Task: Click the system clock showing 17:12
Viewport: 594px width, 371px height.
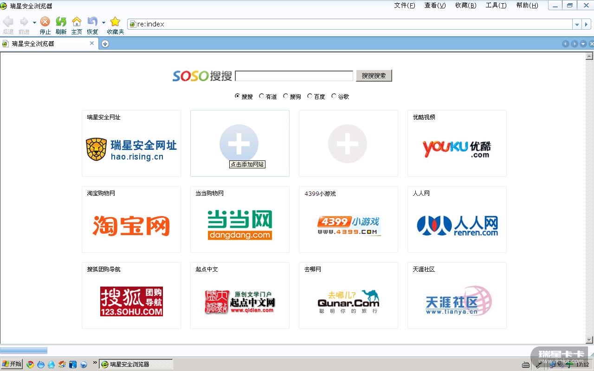Action: (582, 365)
